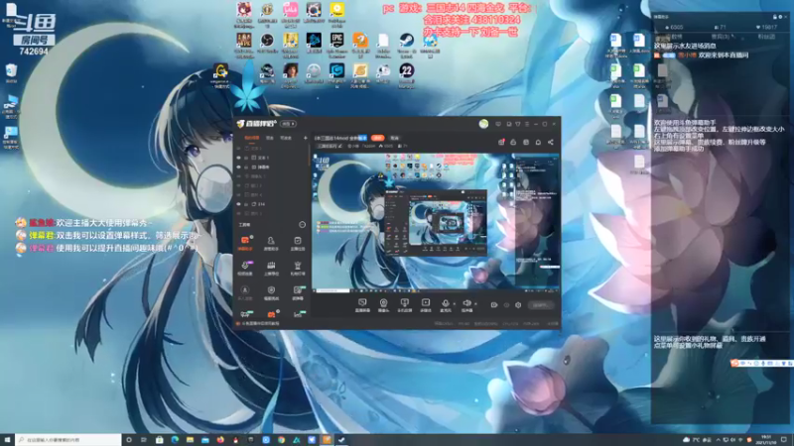Click the video record camera icon
This screenshot has width=794, height=446.
(493, 305)
